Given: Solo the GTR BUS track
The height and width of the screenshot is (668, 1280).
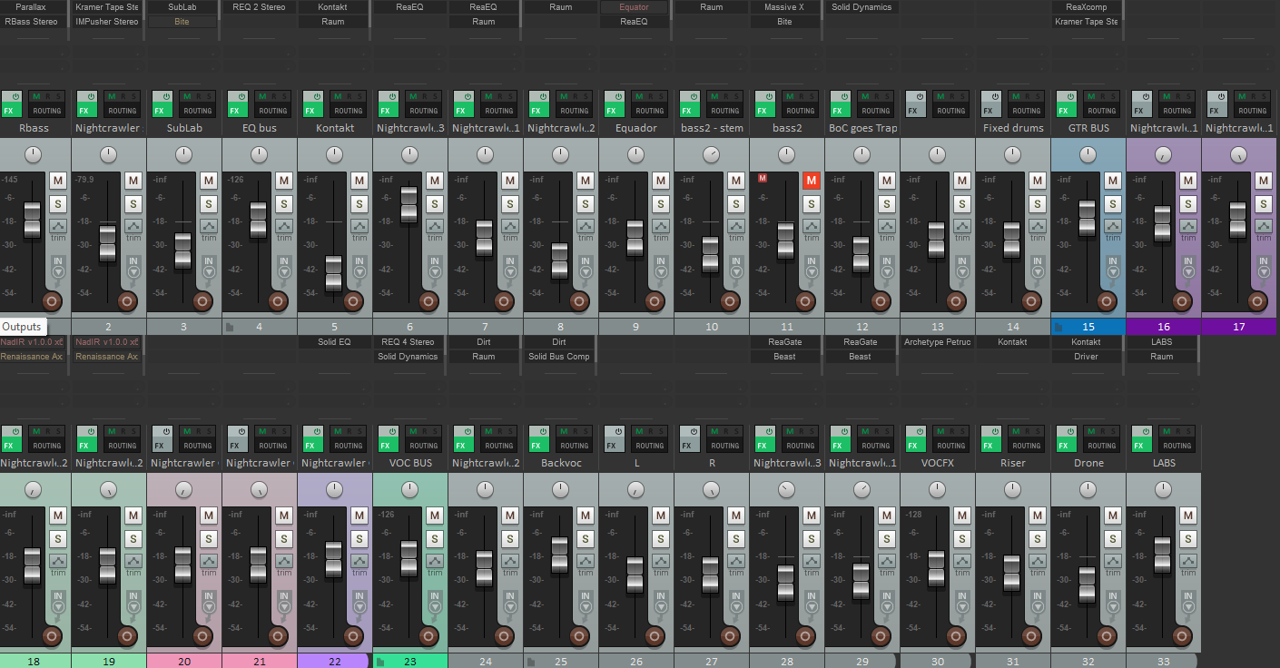Looking at the screenshot, I should (x=1113, y=204).
